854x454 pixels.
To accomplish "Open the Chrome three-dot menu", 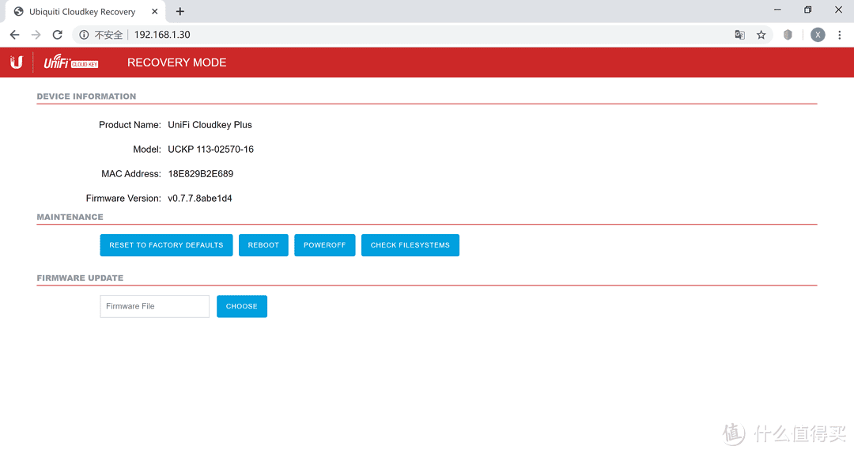I will (x=840, y=35).
